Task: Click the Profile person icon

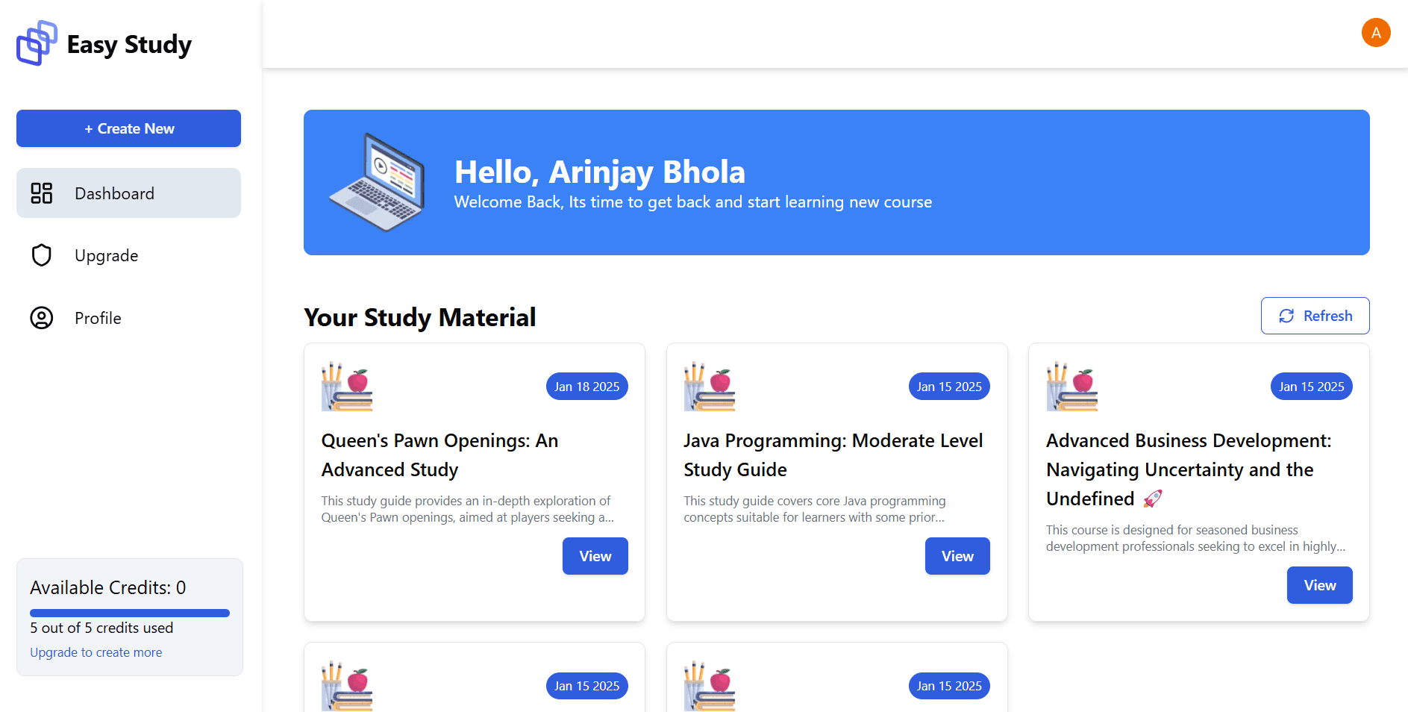Action: click(42, 318)
